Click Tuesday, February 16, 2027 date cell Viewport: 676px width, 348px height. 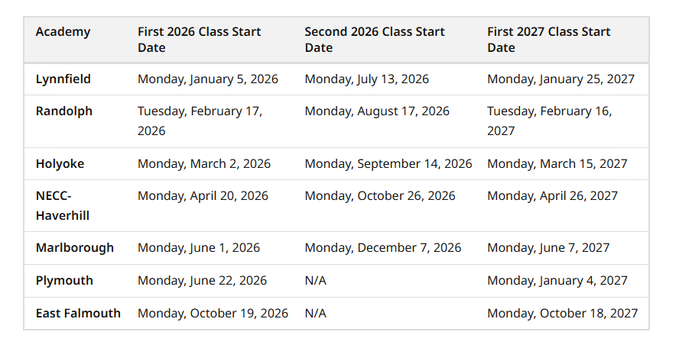549,121
